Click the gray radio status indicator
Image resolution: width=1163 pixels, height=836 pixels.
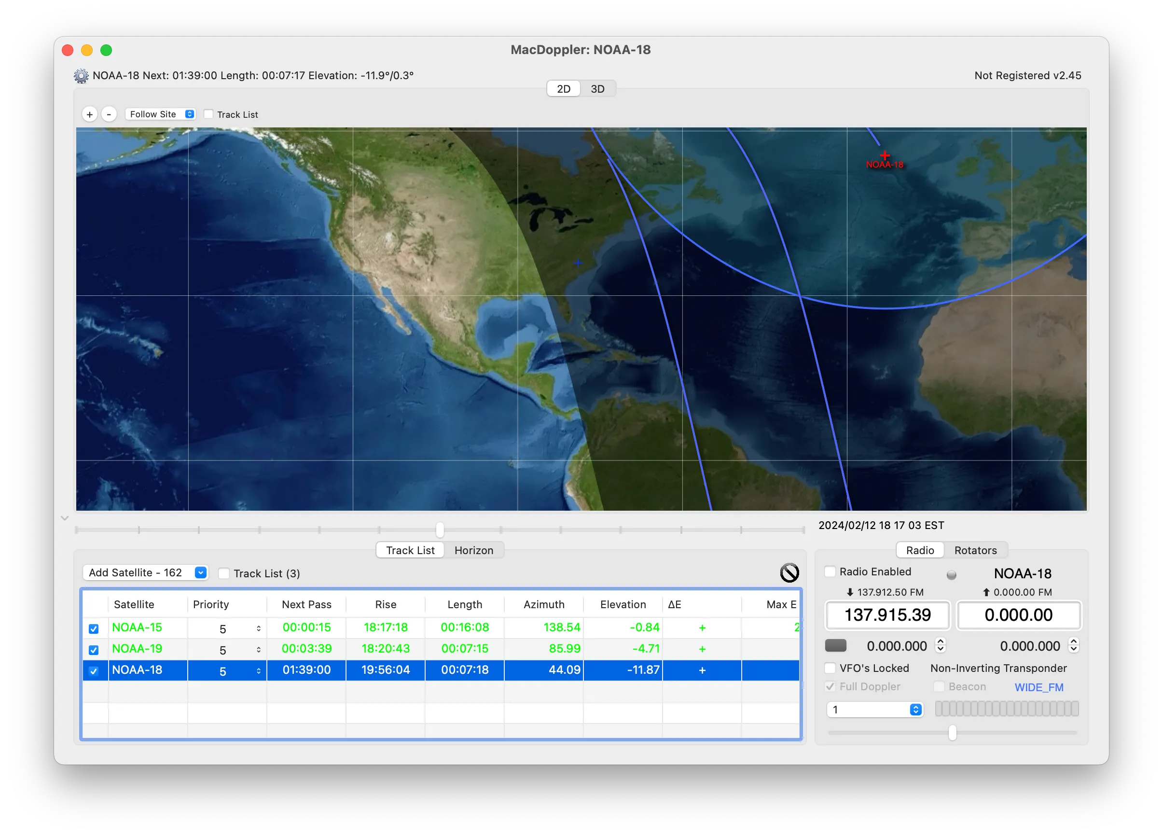tap(951, 574)
